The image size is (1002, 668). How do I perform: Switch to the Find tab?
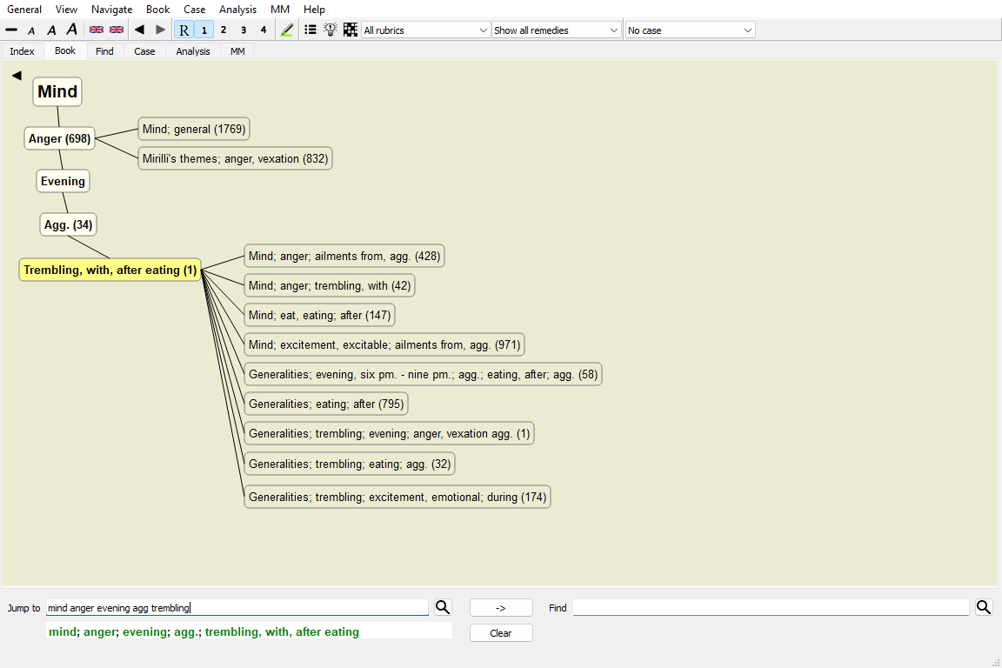104,51
